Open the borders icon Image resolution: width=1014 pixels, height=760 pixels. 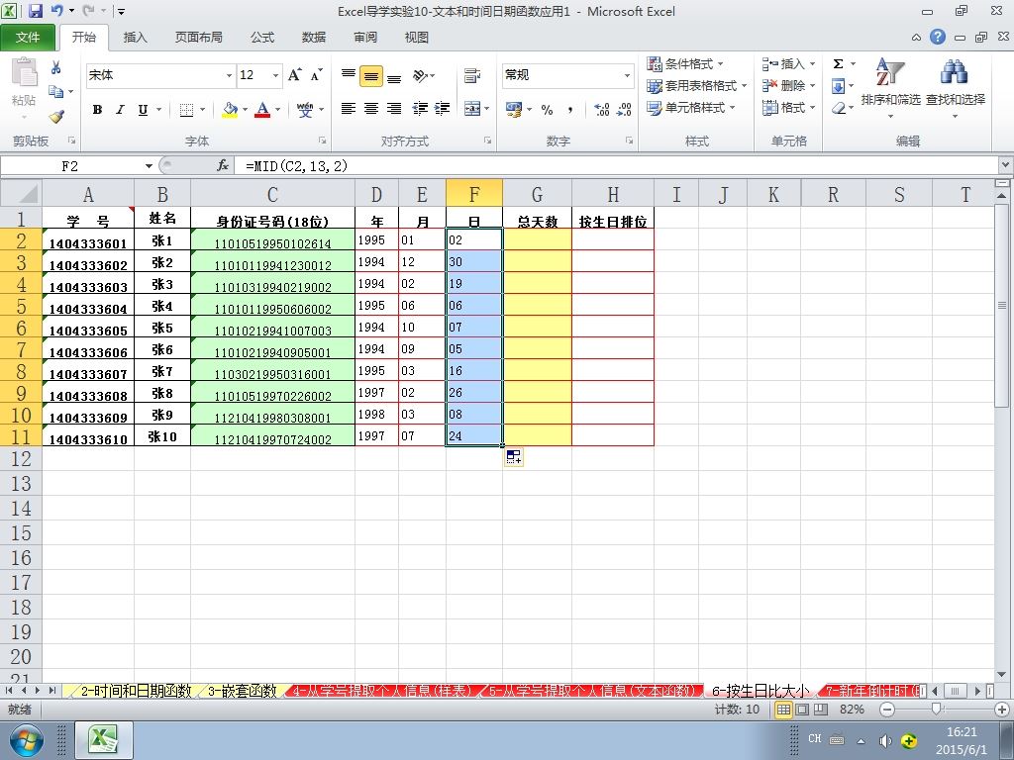(187, 110)
